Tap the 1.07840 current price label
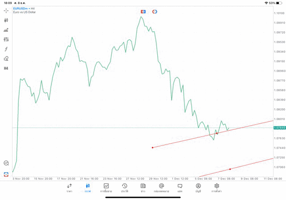The height and width of the screenshot is (200, 286). tap(279, 128)
